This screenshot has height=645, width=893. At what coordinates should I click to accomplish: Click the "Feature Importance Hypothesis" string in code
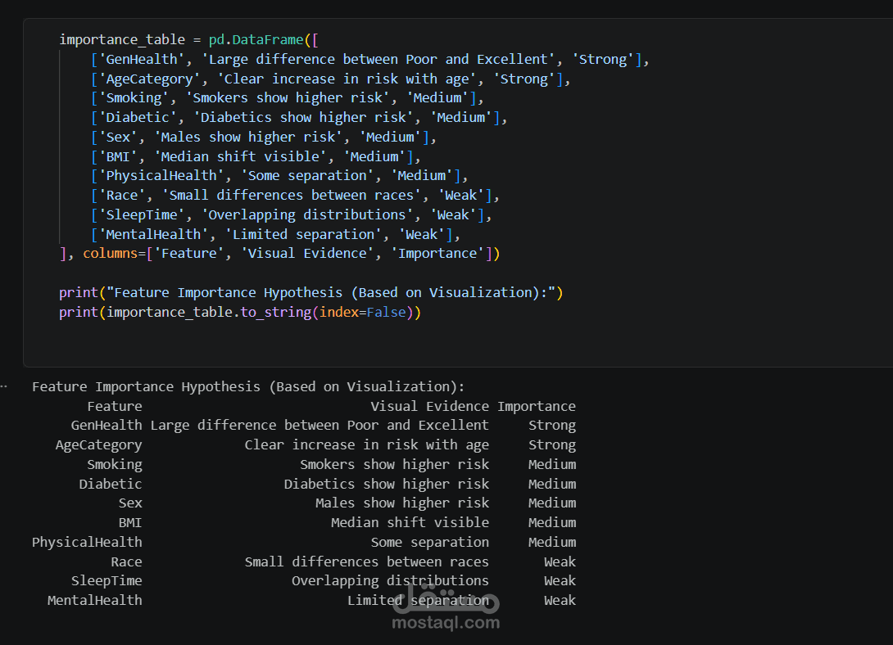tap(311, 293)
